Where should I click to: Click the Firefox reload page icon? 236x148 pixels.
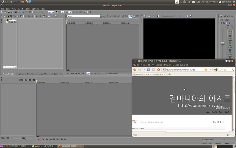tap(149, 70)
